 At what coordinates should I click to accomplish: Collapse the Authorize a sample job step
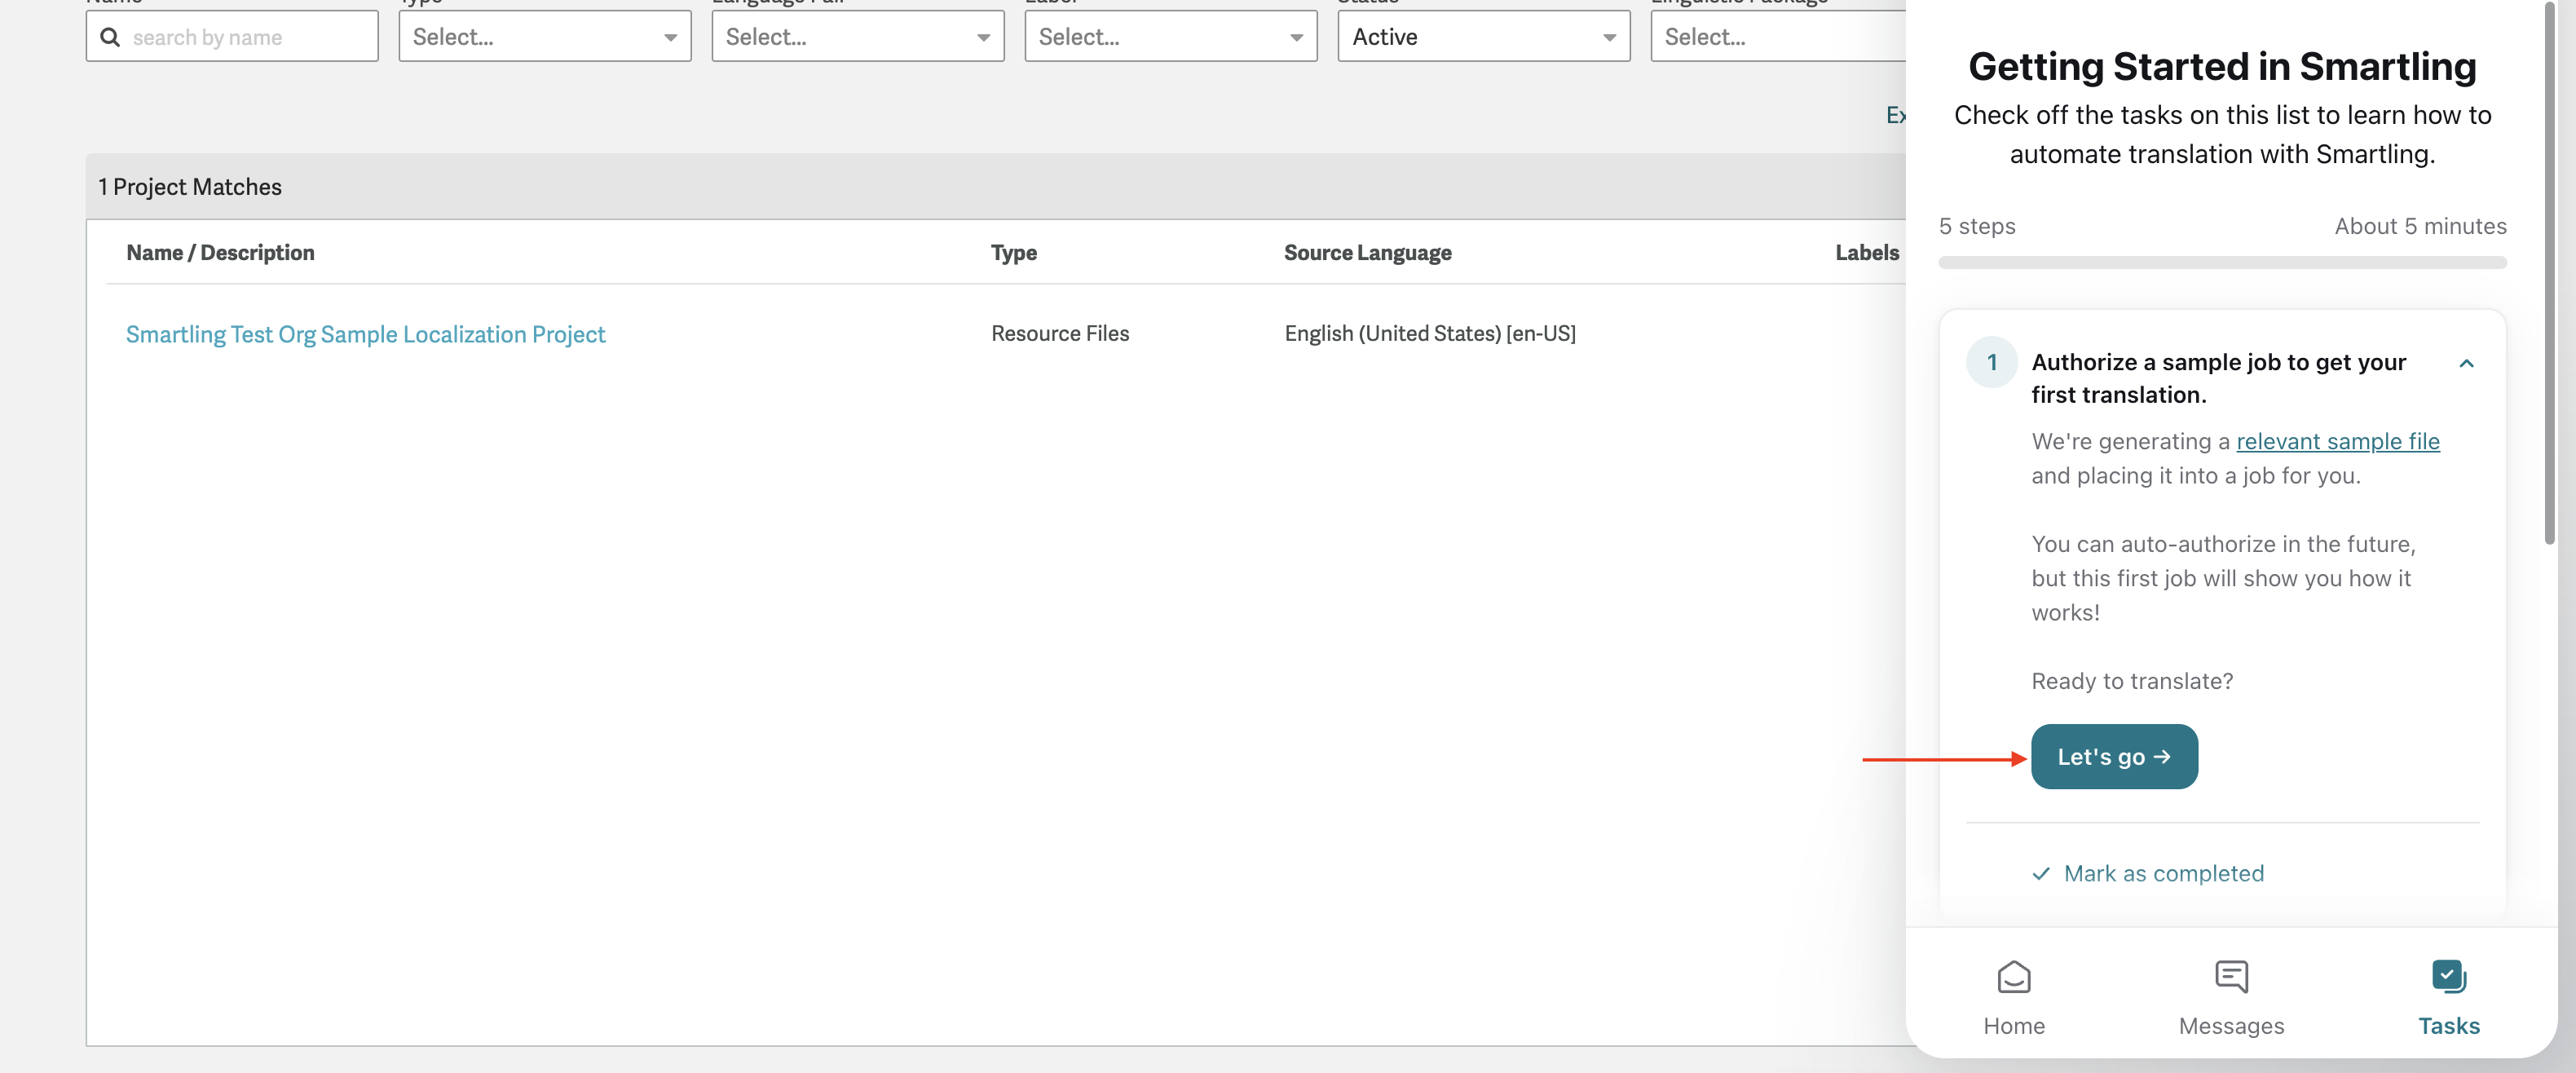pyautogui.click(x=2466, y=364)
